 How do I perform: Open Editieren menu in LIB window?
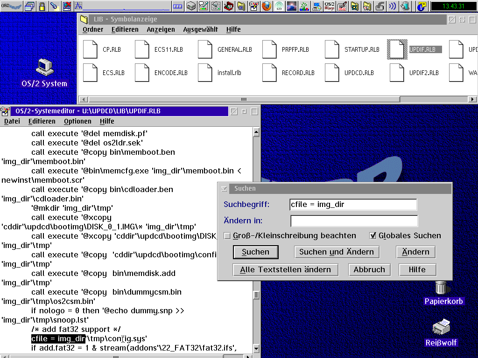pos(125,29)
